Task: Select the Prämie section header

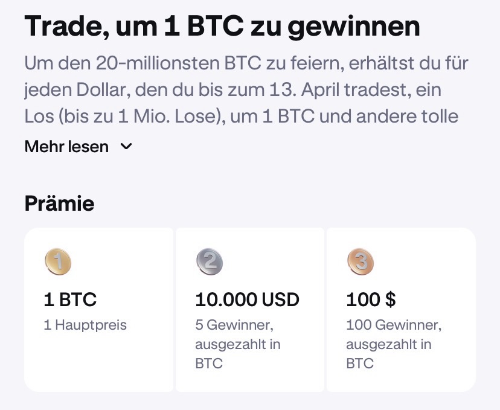Action: [x=59, y=203]
